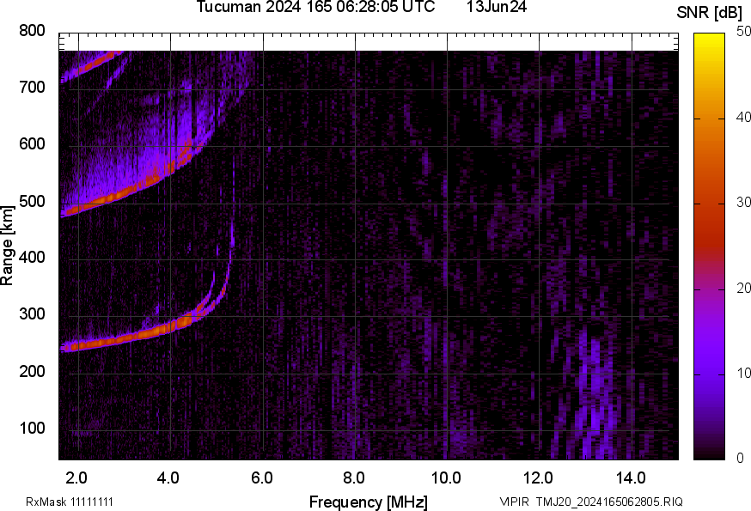
Task: Click the 'VIPIR' footer label
Action: [x=515, y=502]
